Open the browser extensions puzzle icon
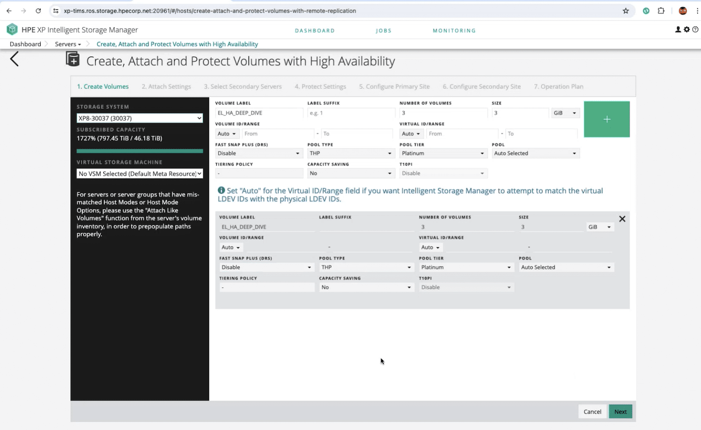The width and height of the screenshot is (701, 430). (661, 11)
